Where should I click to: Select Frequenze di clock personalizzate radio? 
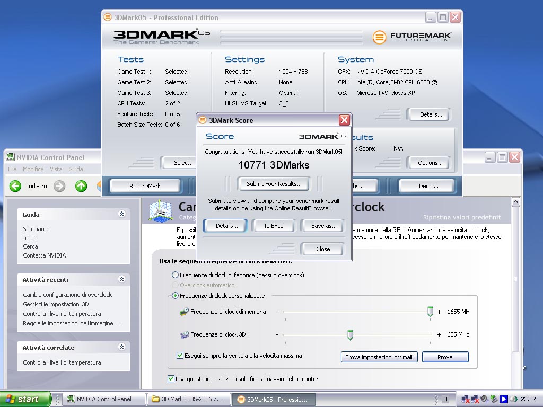click(x=175, y=296)
